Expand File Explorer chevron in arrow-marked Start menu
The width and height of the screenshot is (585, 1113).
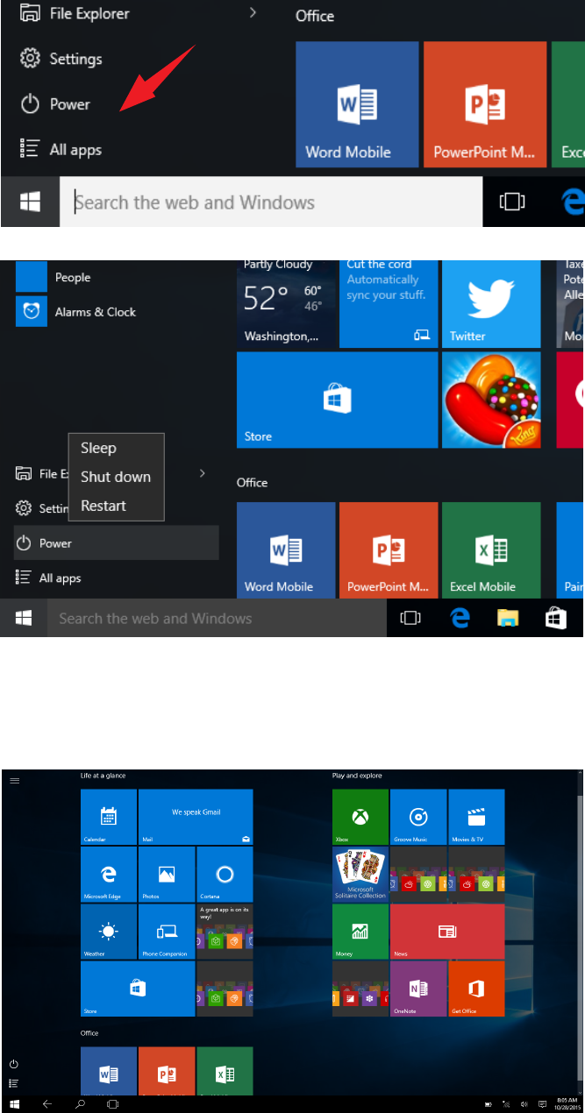pos(253,12)
